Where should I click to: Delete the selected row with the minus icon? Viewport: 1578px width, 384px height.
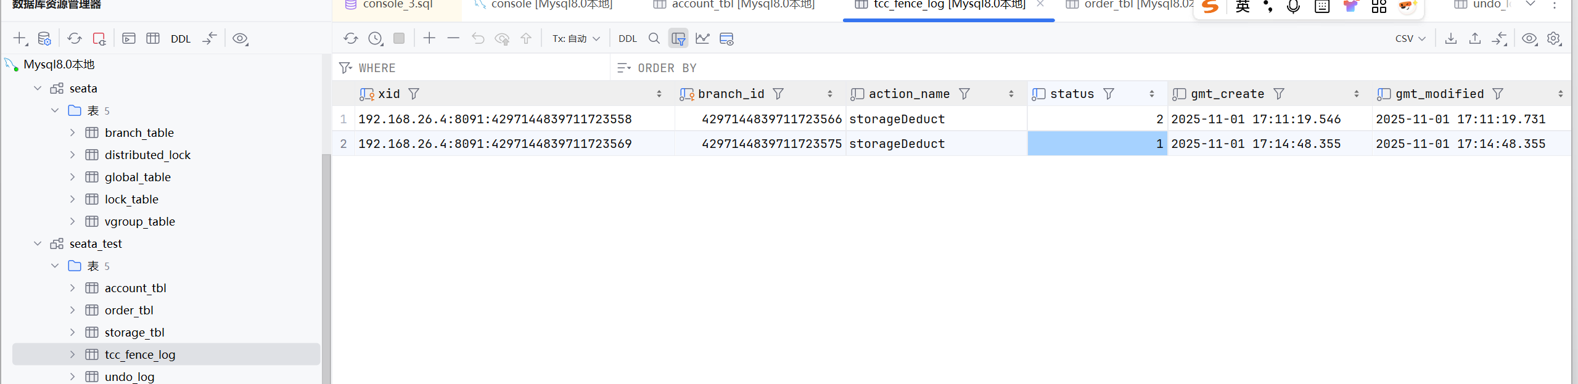point(453,38)
